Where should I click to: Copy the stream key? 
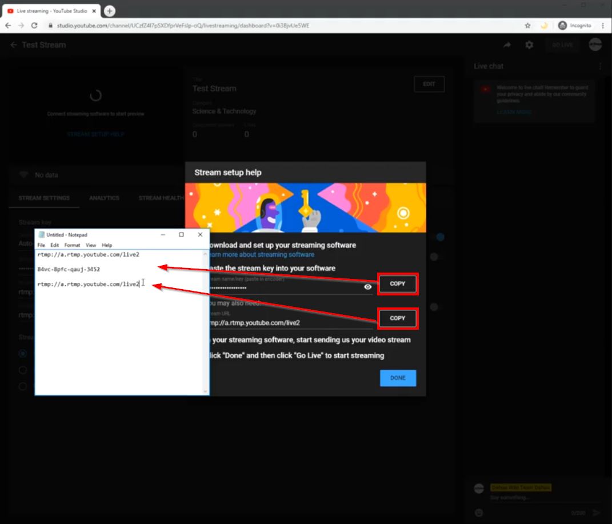[397, 283]
